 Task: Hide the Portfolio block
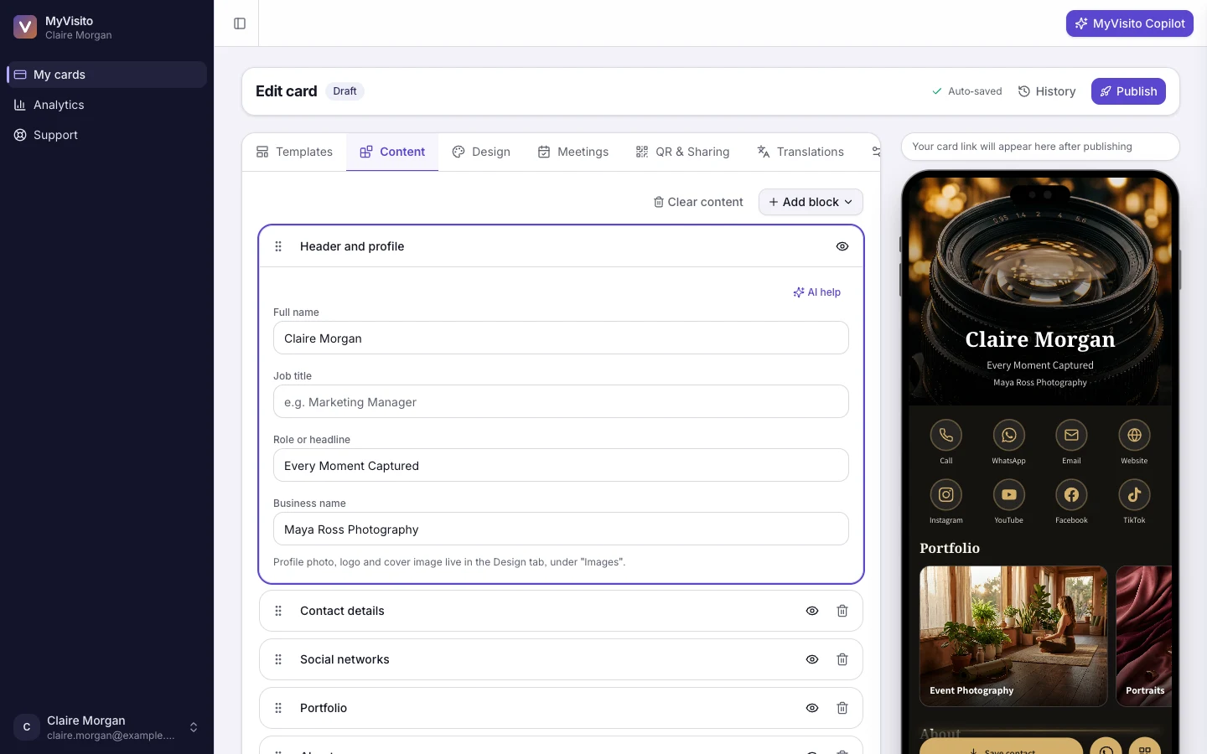[812, 708]
